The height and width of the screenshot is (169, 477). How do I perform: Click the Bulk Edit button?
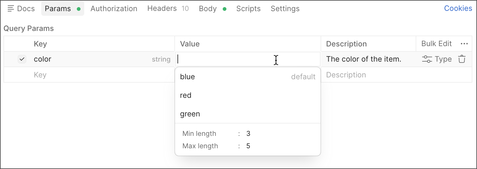[x=436, y=44]
